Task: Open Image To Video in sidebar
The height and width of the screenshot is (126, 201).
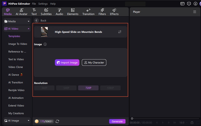Action: [18, 44]
